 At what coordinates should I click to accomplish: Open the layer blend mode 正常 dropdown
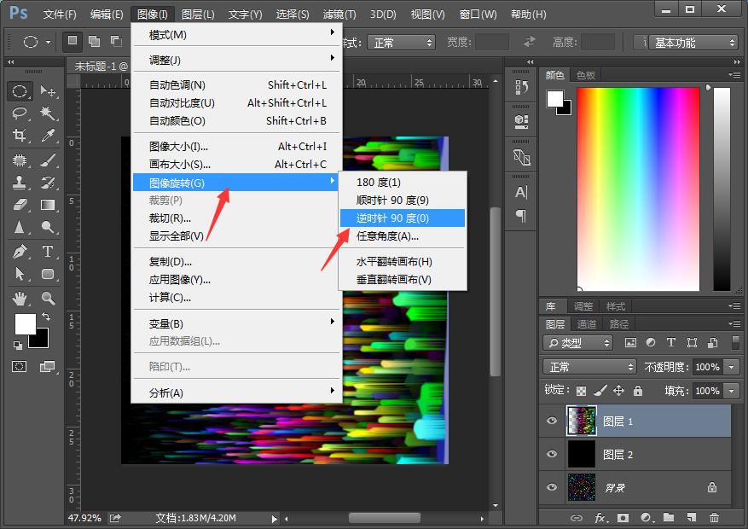click(589, 367)
